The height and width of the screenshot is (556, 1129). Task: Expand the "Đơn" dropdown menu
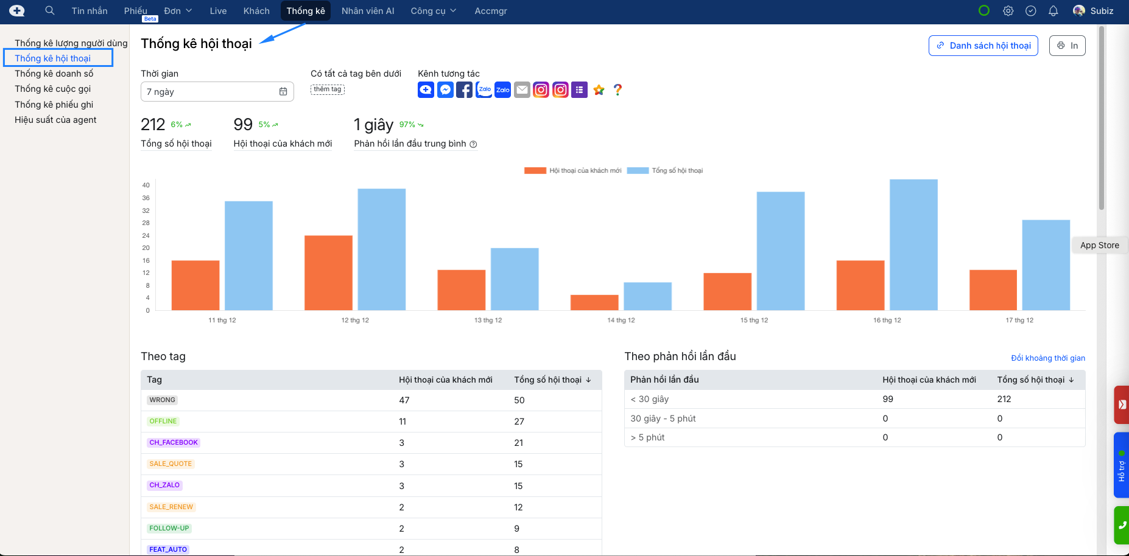point(178,11)
